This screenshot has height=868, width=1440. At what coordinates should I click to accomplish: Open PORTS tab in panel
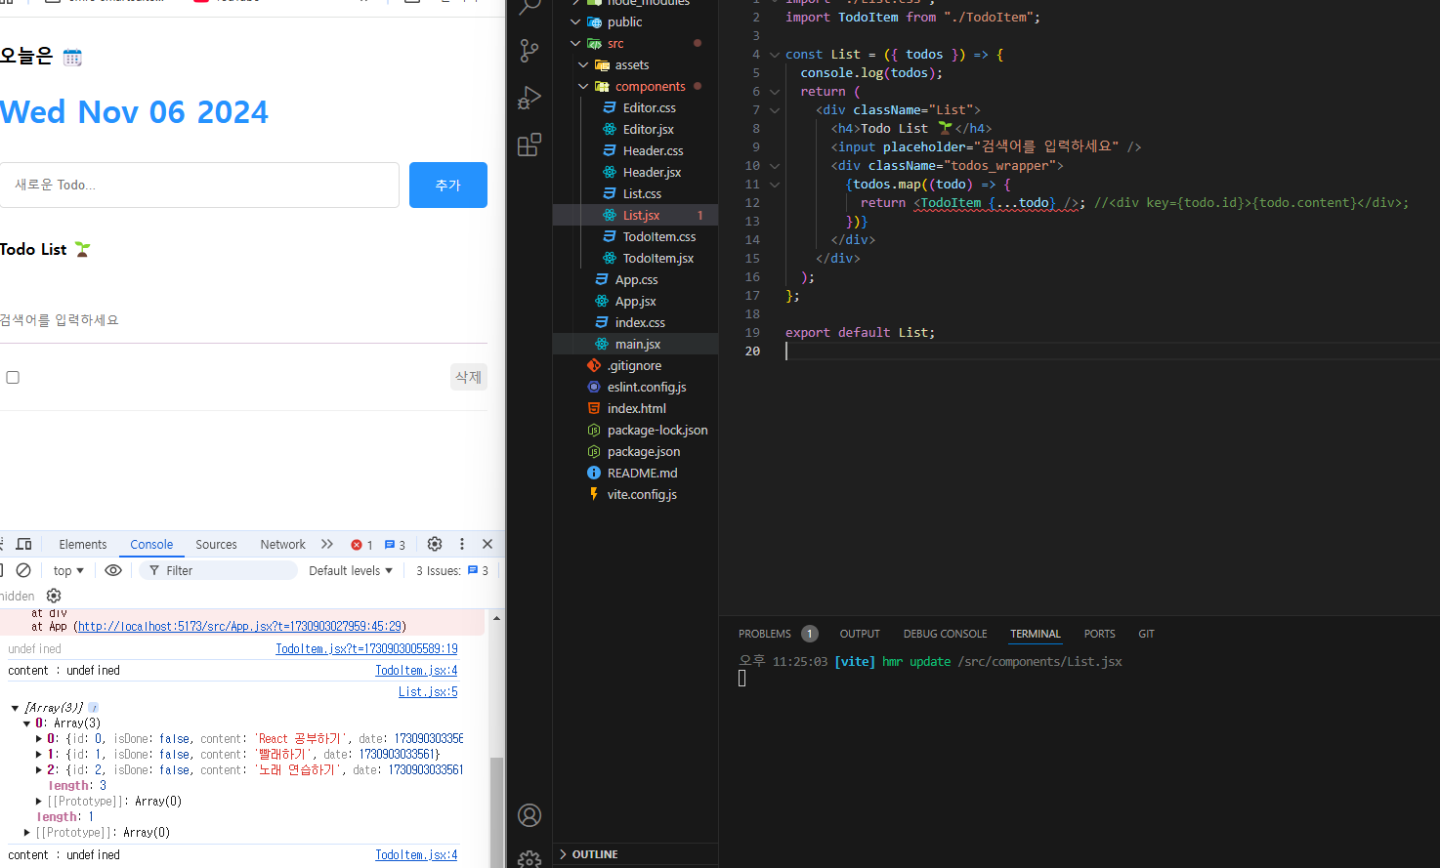click(1099, 634)
